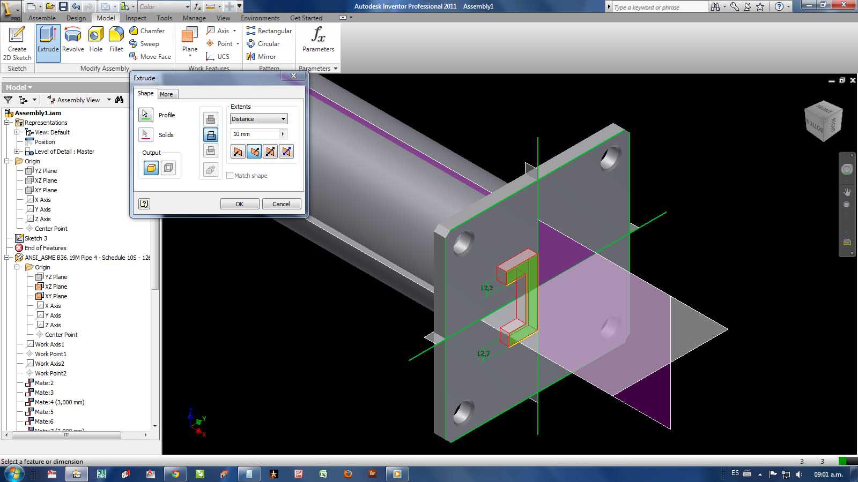Confirm extrude with OK button

(240, 204)
